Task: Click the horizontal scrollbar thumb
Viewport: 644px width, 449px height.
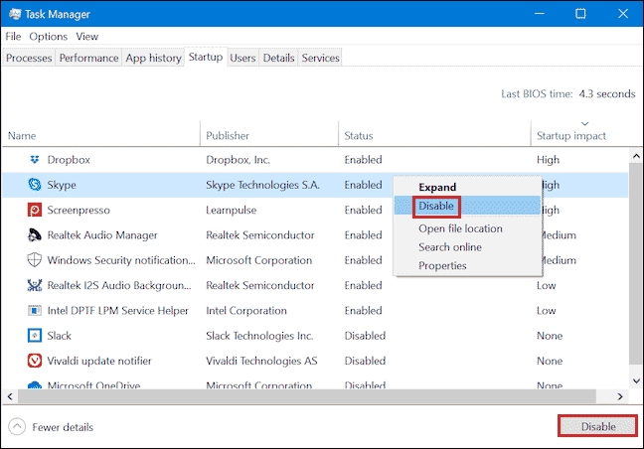Action: [307, 396]
